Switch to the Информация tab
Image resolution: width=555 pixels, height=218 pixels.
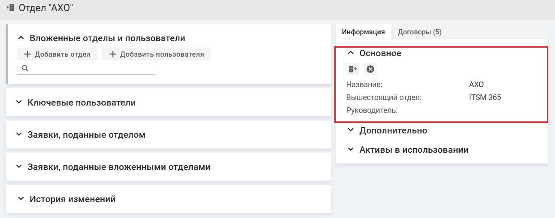tap(363, 32)
